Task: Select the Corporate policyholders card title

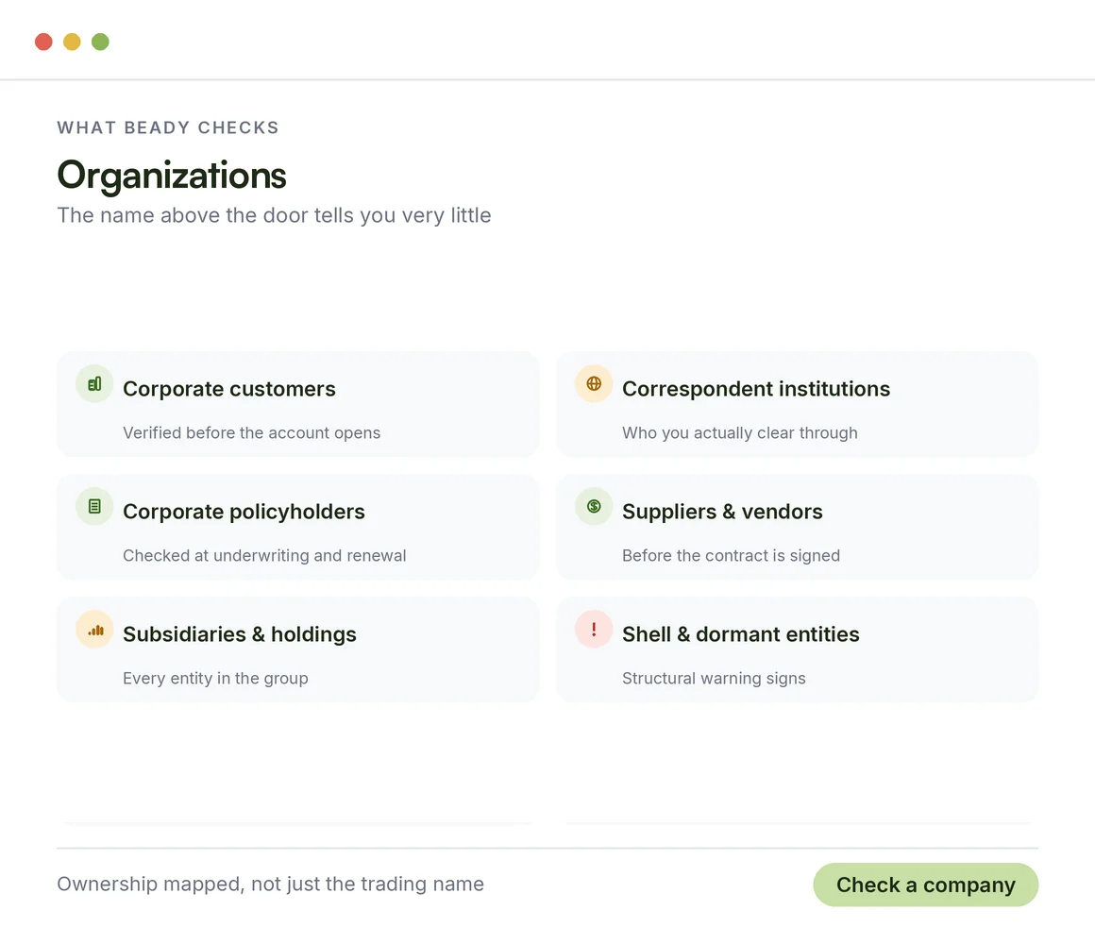Action: (x=244, y=512)
